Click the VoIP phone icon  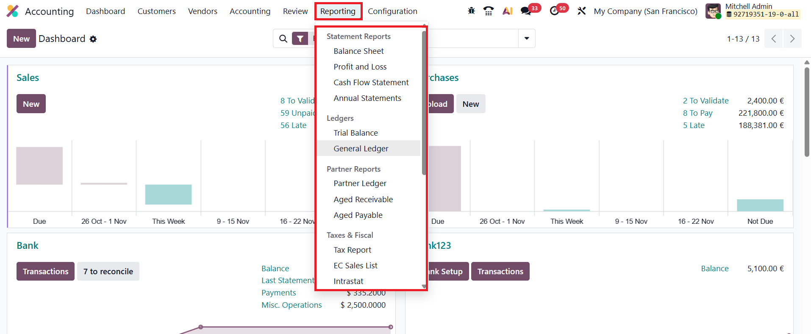tap(489, 11)
